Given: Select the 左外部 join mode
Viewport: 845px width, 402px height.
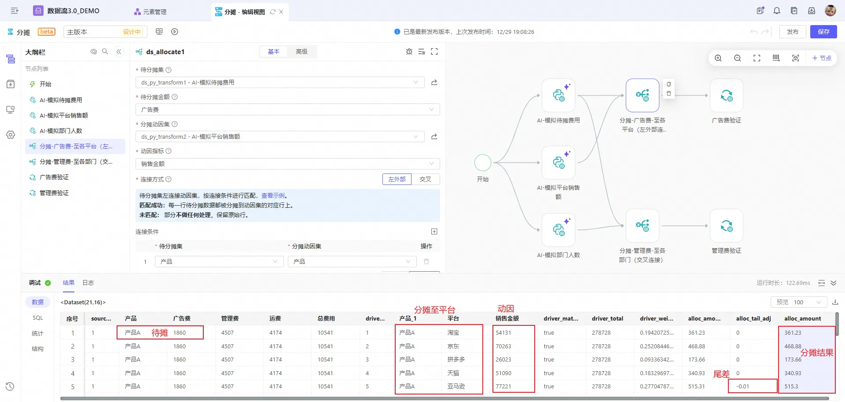Looking at the screenshot, I should point(397,179).
